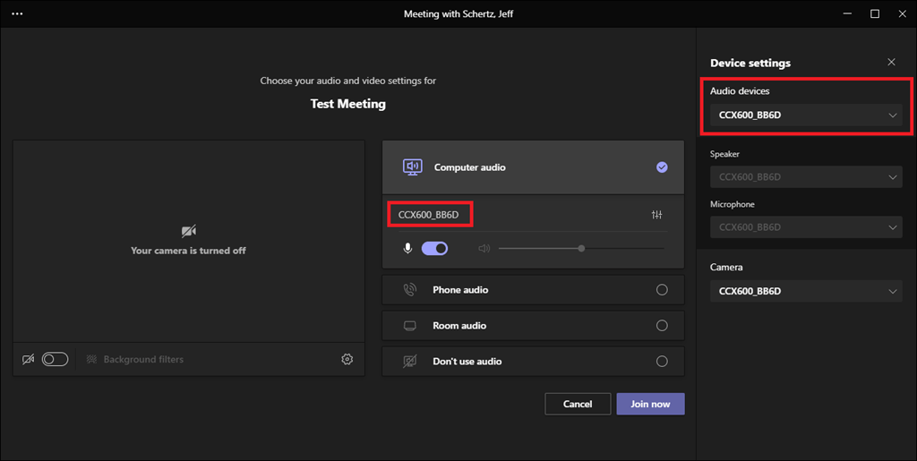Viewport: 917px width, 461px height.
Task: Select the Phone audio radio button
Action: coord(662,290)
